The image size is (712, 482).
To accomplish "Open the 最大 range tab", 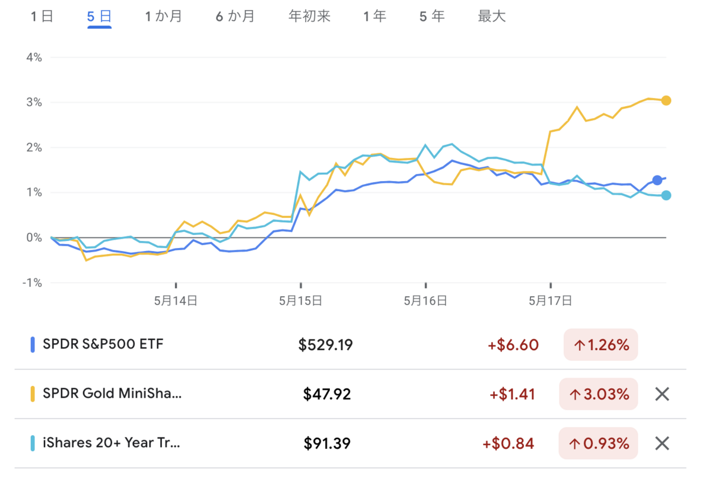I will click(x=492, y=17).
